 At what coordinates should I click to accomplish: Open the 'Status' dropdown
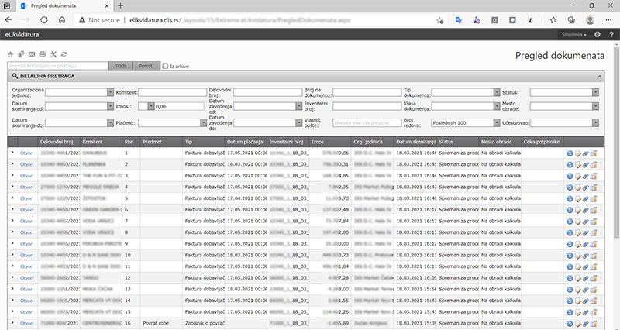click(x=595, y=91)
